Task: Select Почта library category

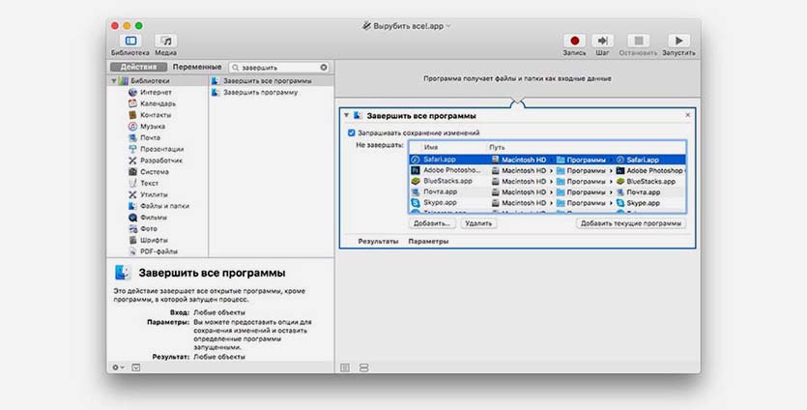Action: (x=150, y=137)
